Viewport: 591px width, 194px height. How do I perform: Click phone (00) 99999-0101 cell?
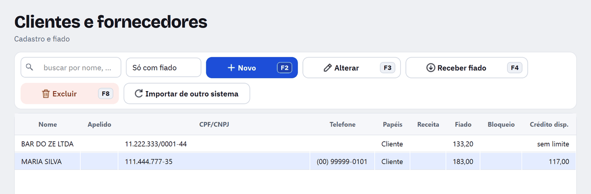(x=342, y=162)
